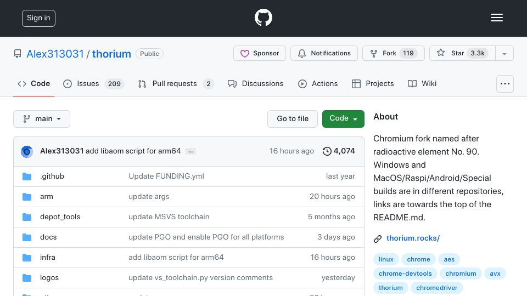Click the logos folder icon

point(27,278)
